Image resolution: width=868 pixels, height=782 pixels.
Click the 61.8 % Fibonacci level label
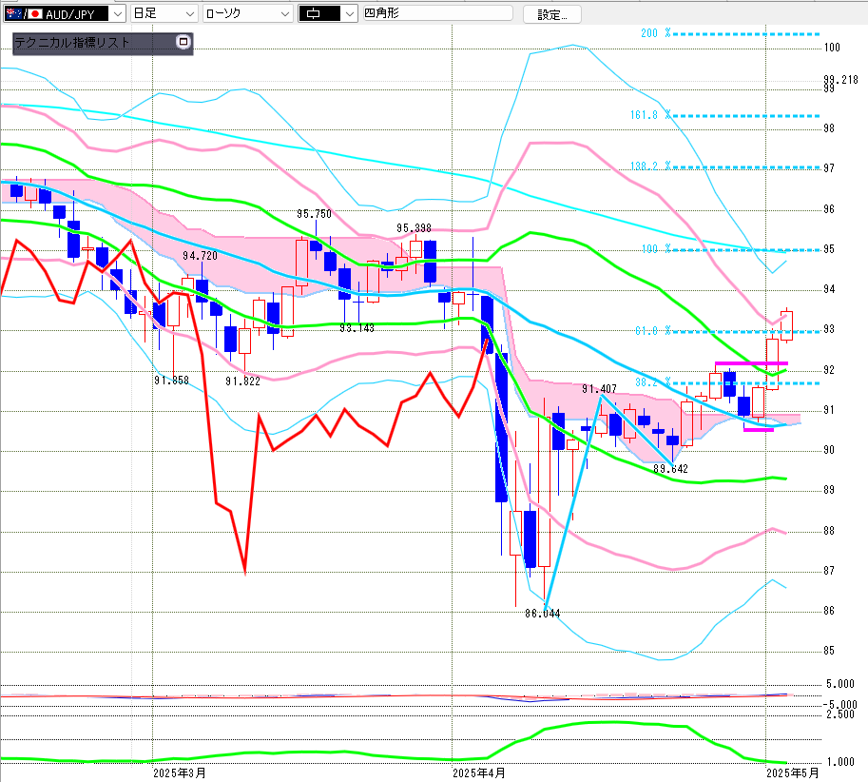click(x=652, y=331)
